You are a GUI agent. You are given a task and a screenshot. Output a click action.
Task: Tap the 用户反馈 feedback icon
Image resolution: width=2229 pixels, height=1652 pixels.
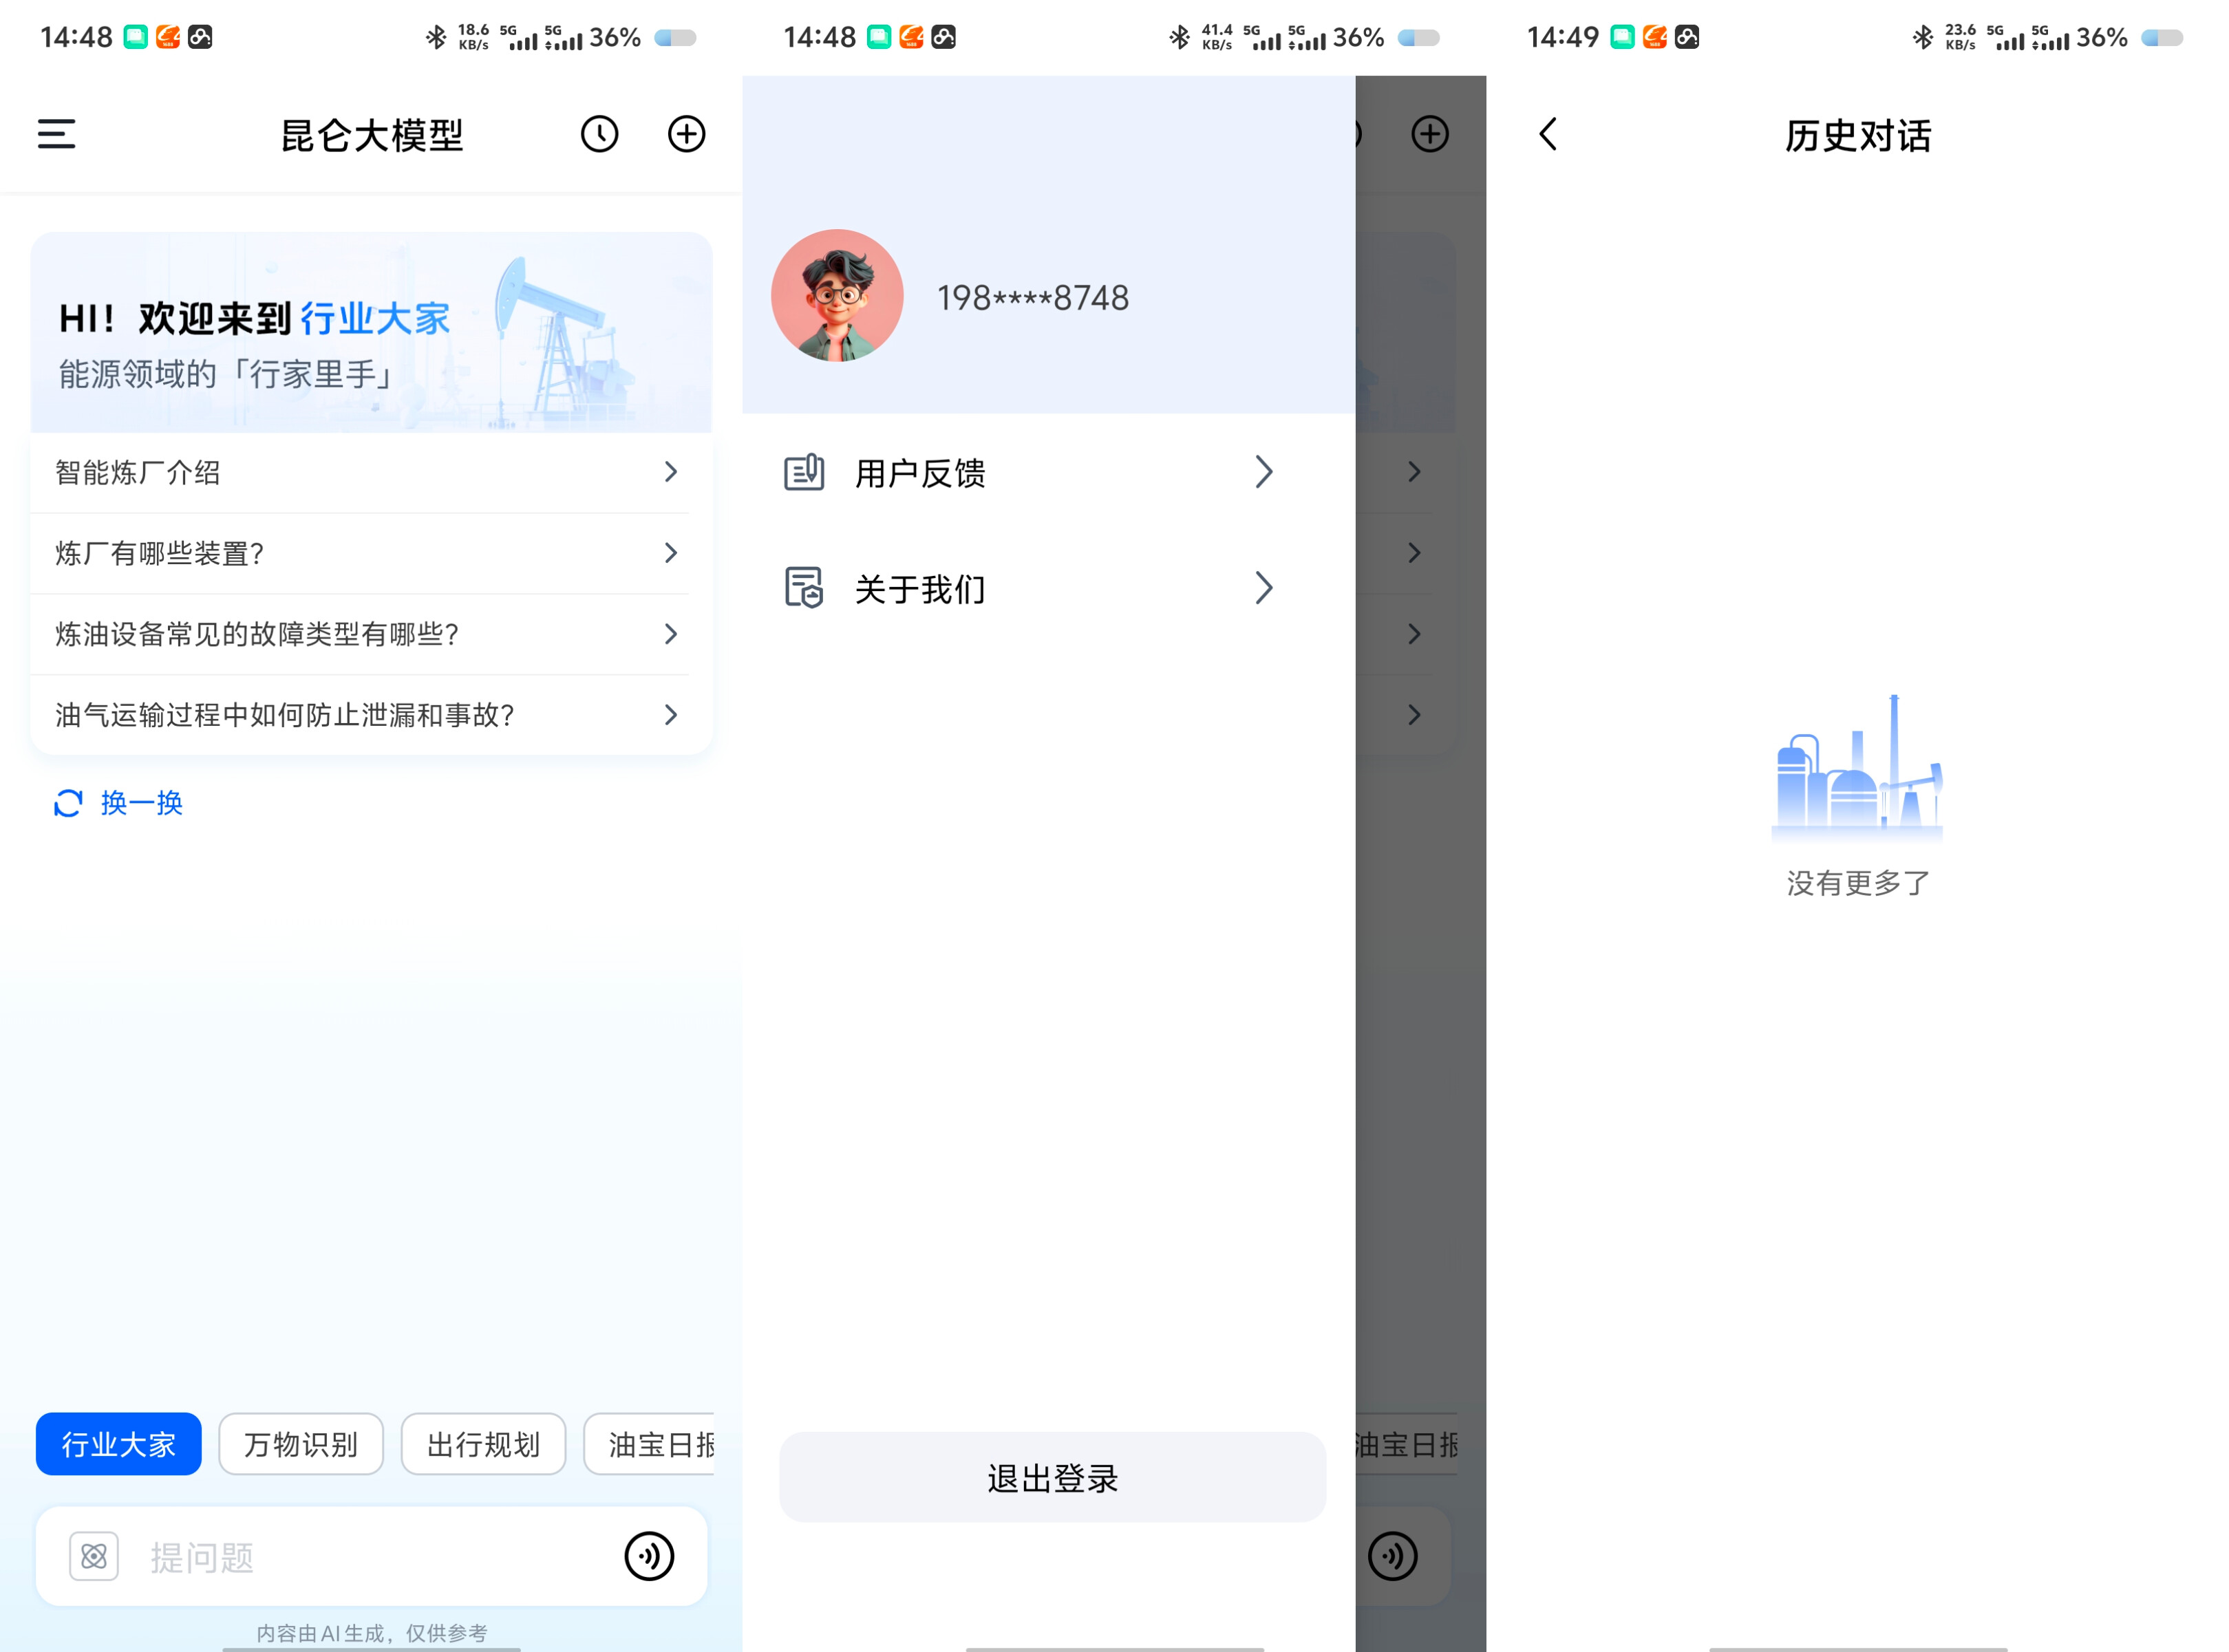803,472
